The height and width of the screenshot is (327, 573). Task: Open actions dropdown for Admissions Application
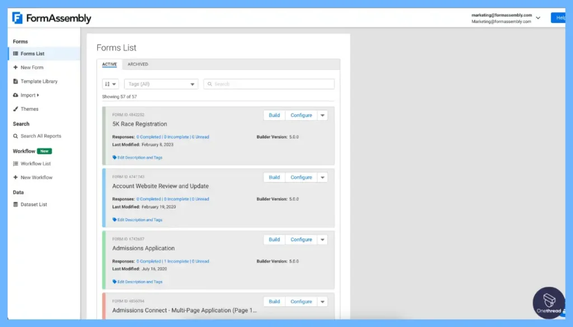point(322,240)
